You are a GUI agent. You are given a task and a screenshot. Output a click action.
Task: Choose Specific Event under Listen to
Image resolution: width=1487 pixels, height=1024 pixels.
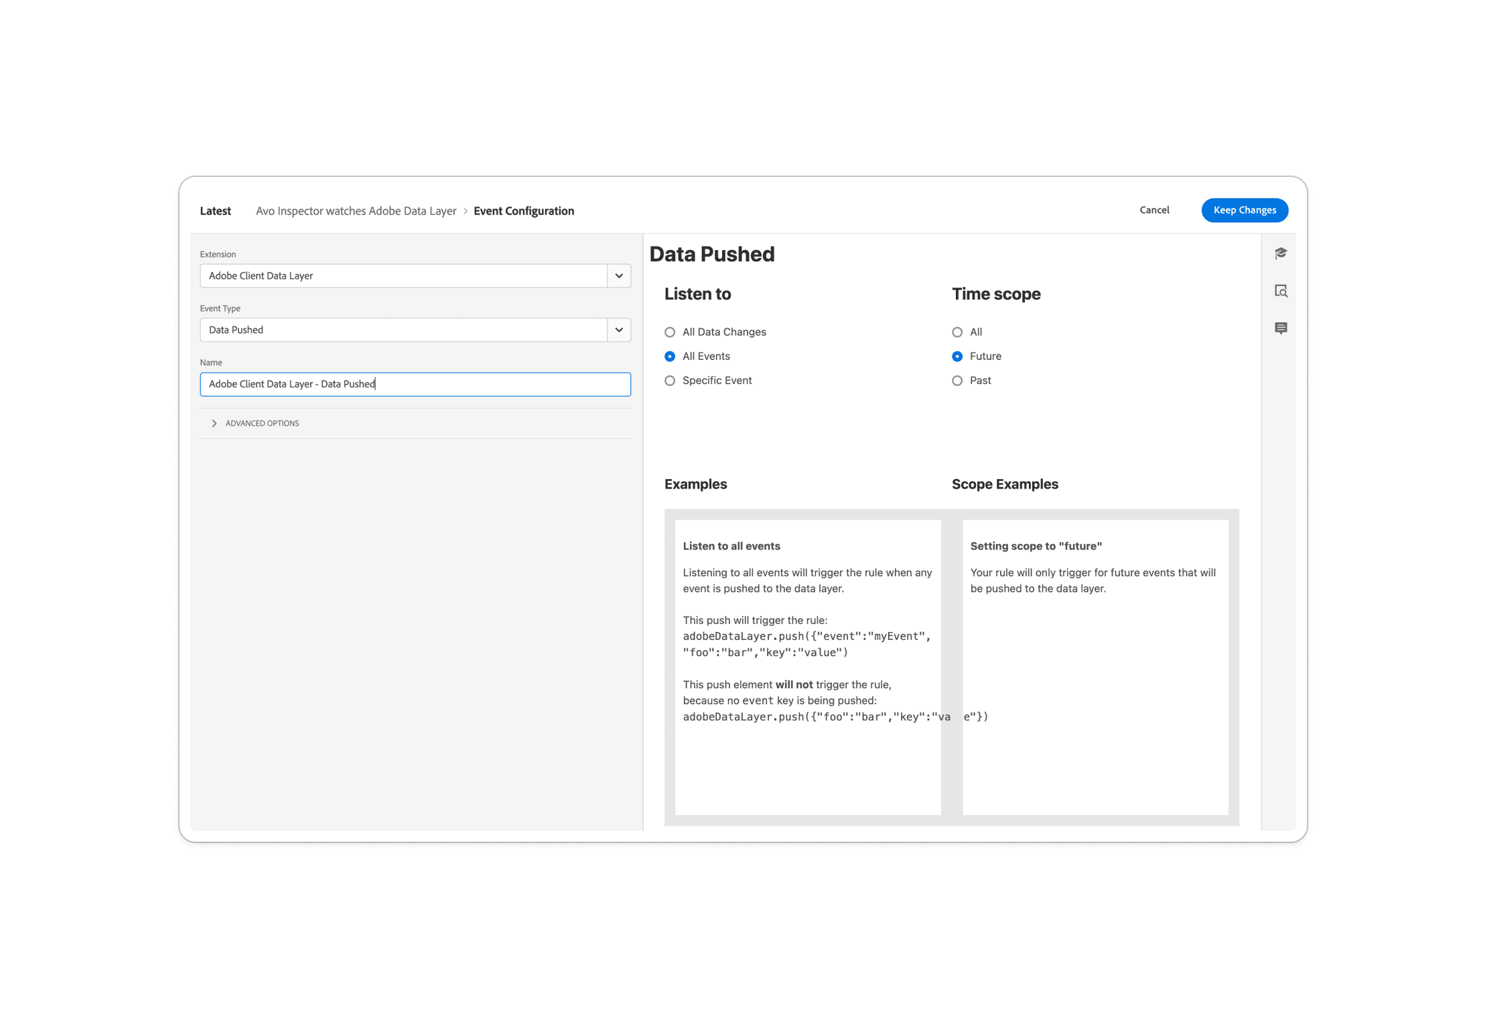click(x=669, y=380)
